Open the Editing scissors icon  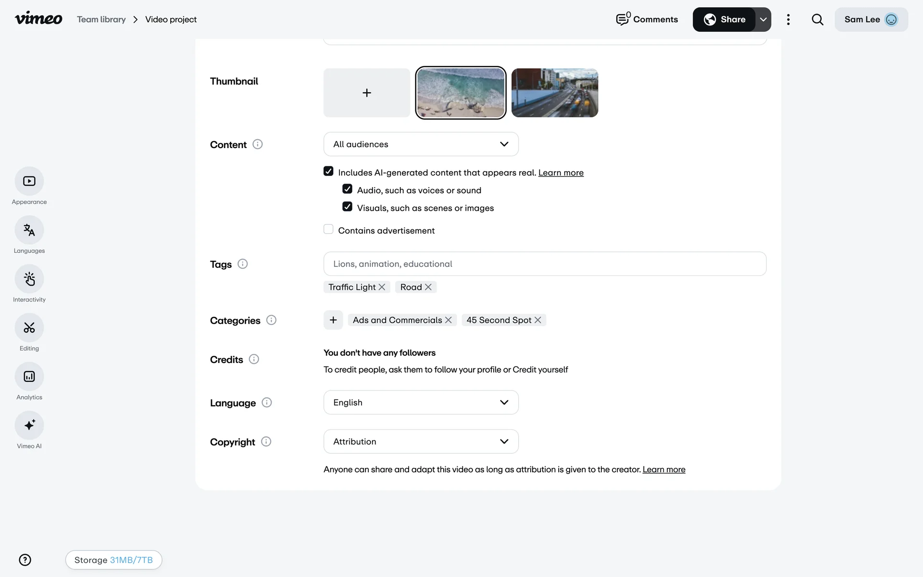click(29, 328)
